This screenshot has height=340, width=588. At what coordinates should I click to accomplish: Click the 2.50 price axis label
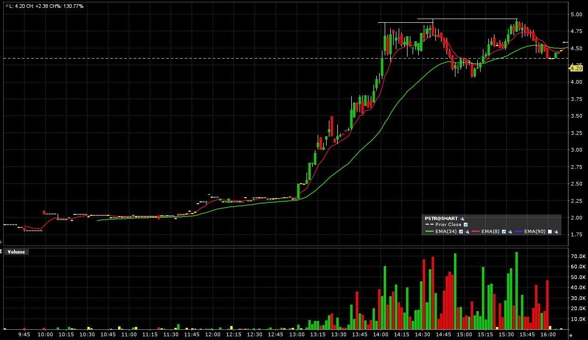click(576, 184)
